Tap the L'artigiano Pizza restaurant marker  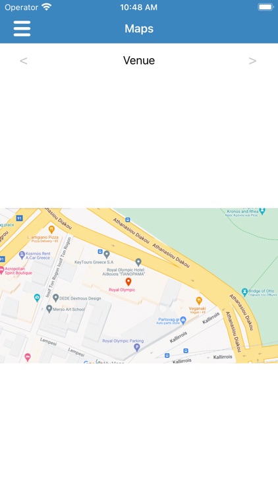point(51,230)
